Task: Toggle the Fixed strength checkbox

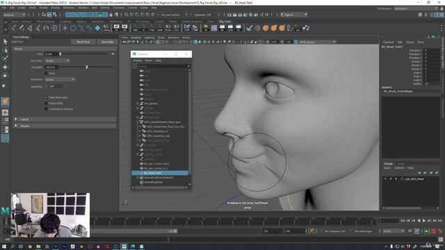Action: tap(46, 74)
